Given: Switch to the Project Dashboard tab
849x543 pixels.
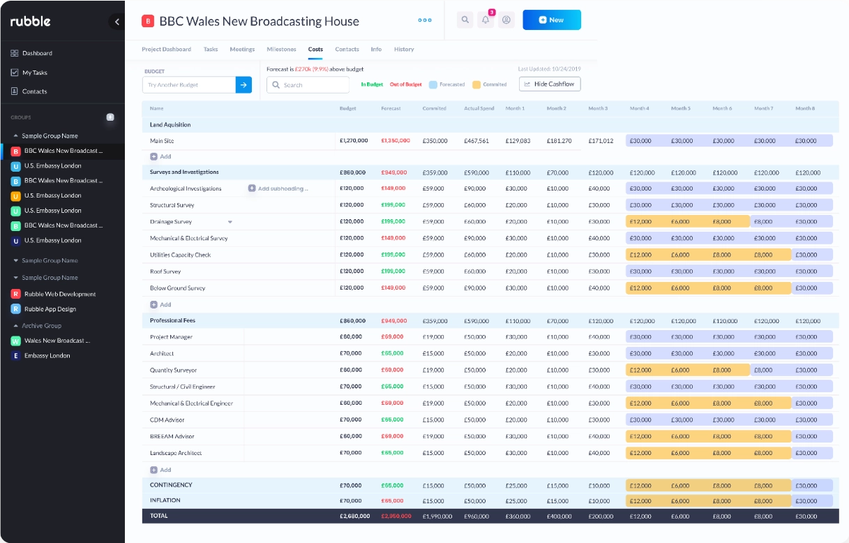Looking at the screenshot, I should (166, 50).
